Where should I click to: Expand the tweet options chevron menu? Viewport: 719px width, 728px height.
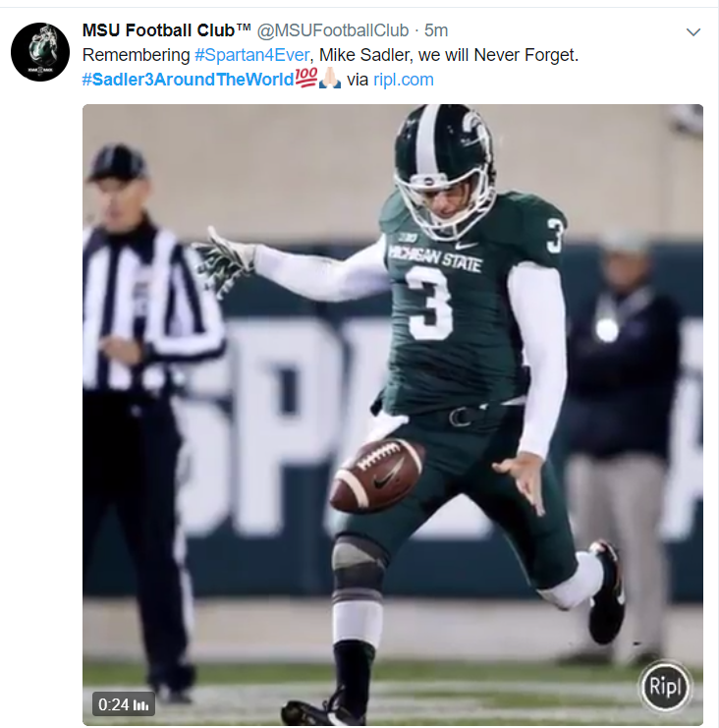tap(692, 32)
